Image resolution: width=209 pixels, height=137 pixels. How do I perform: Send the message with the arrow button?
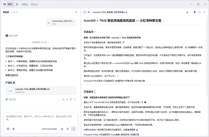click(x=73, y=129)
